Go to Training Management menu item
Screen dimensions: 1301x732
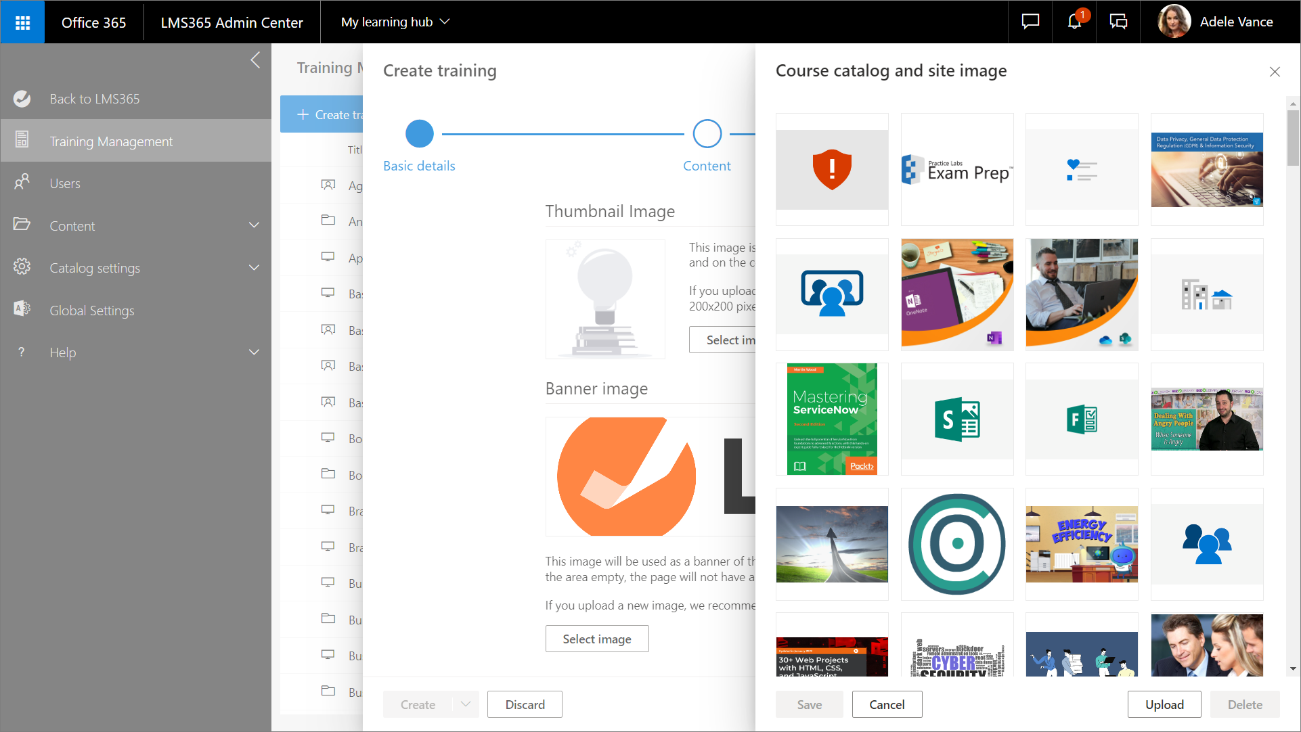click(x=111, y=141)
